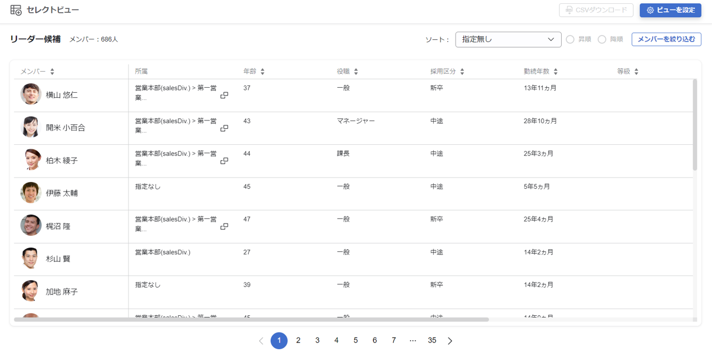Image resolution: width=712 pixels, height=353 pixels.
Task: Sort by 採用区分 column arrows
Action: 462,72
